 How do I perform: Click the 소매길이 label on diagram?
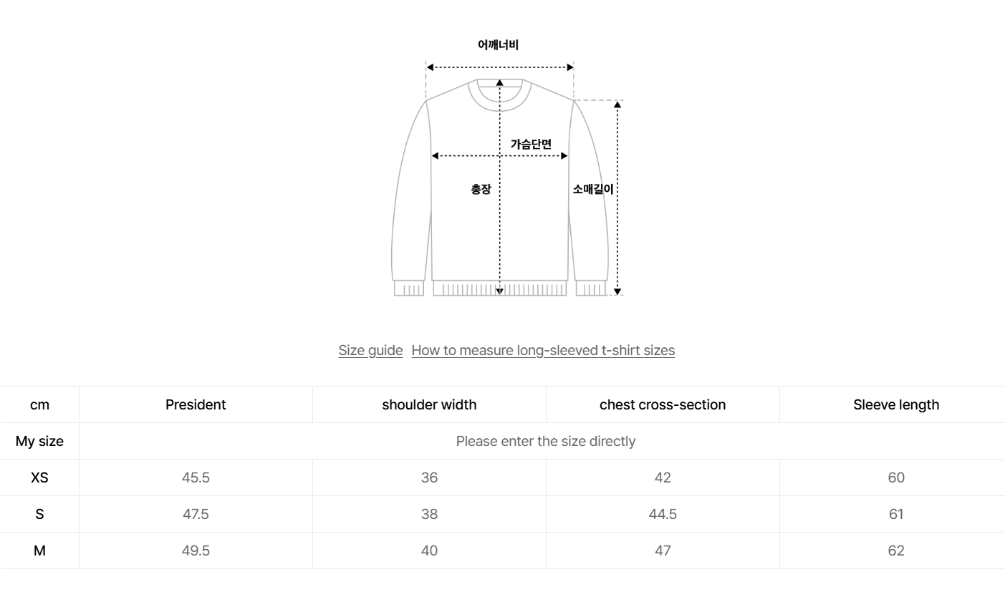pyautogui.click(x=593, y=189)
